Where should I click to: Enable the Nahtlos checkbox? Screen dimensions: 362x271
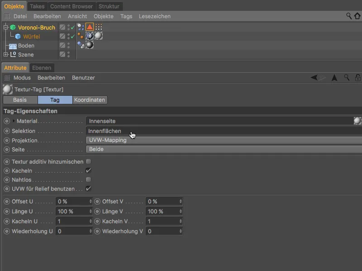pyautogui.click(x=88, y=179)
